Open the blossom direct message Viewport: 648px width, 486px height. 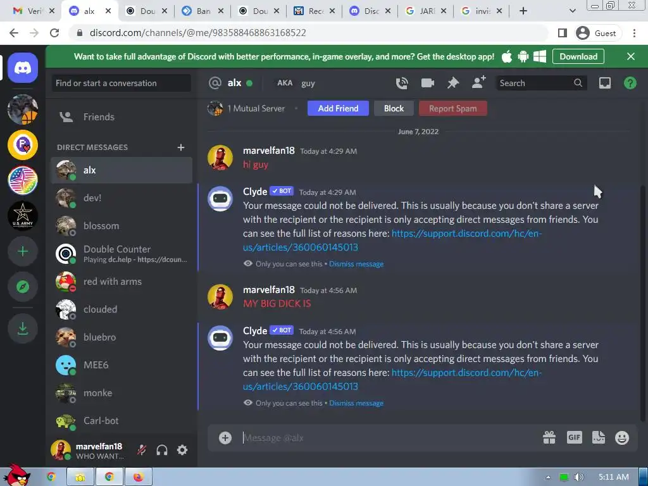tap(121, 226)
